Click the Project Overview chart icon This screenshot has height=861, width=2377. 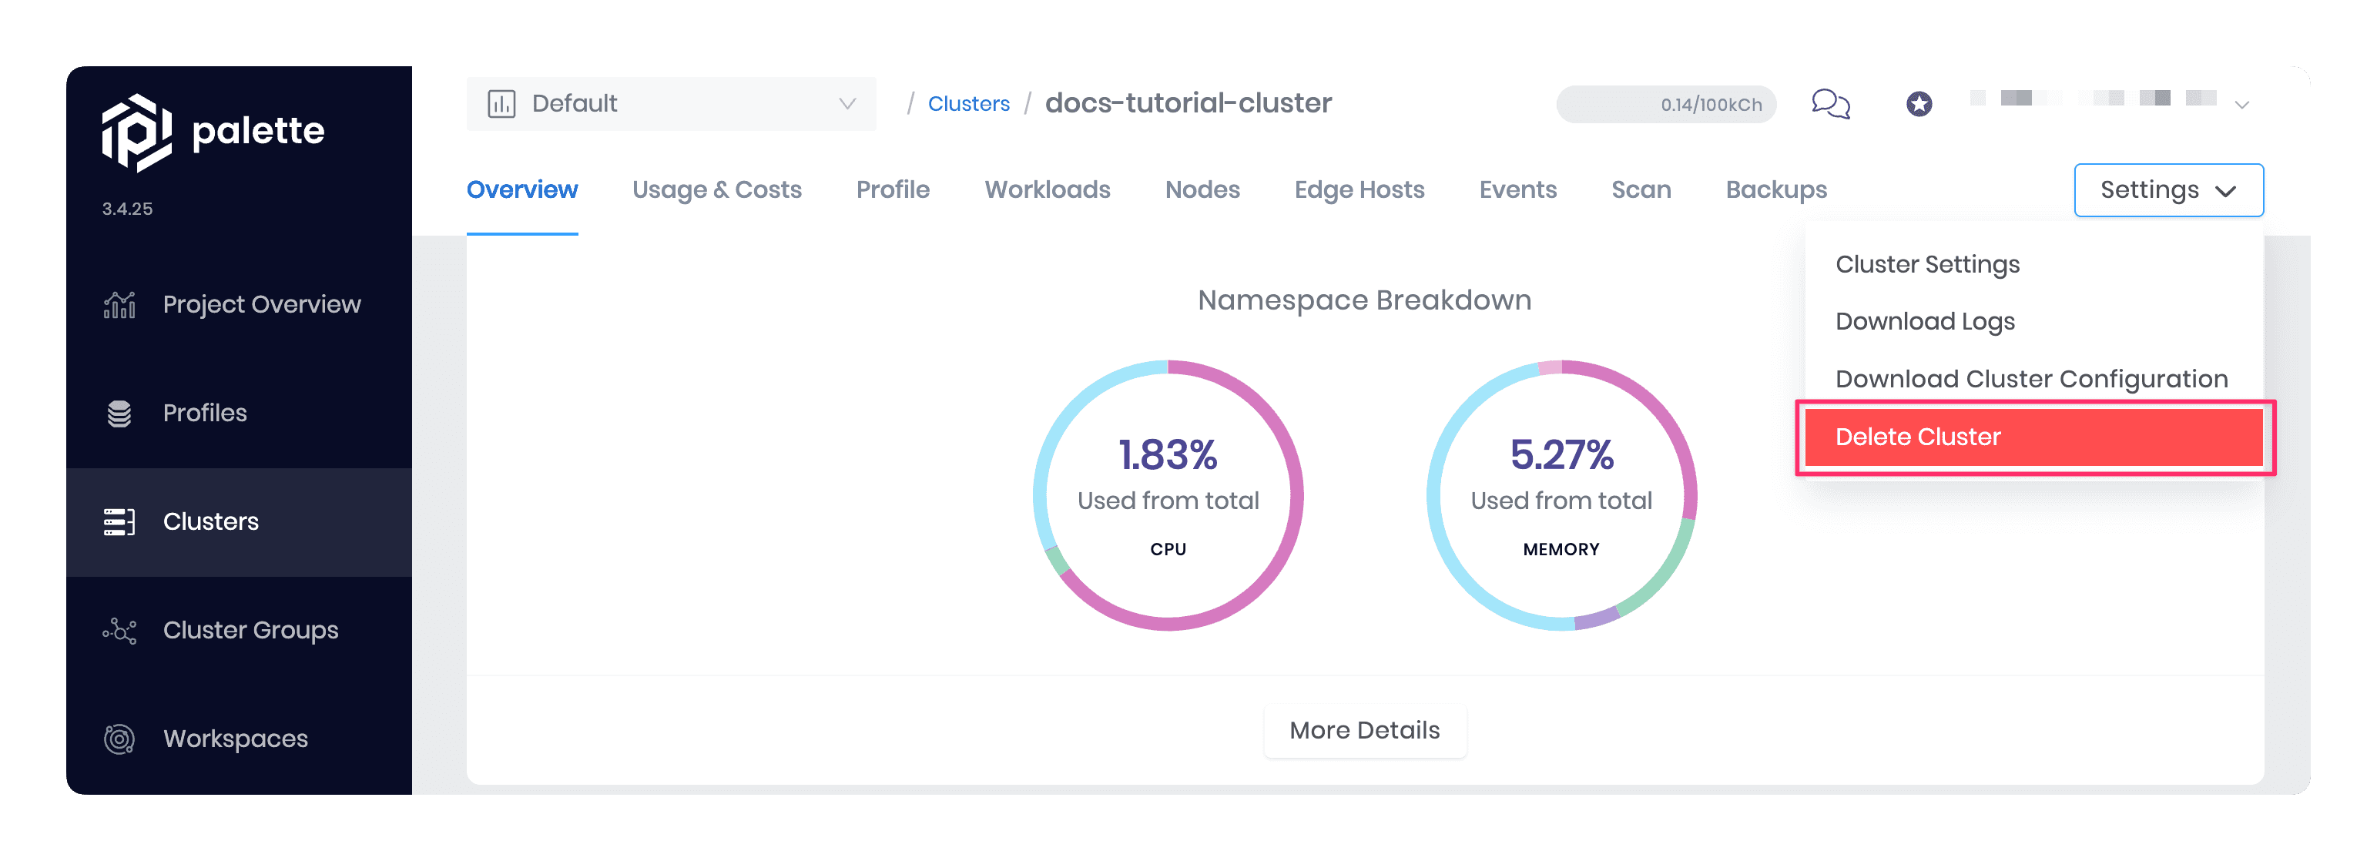pyautogui.click(x=119, y=304)
